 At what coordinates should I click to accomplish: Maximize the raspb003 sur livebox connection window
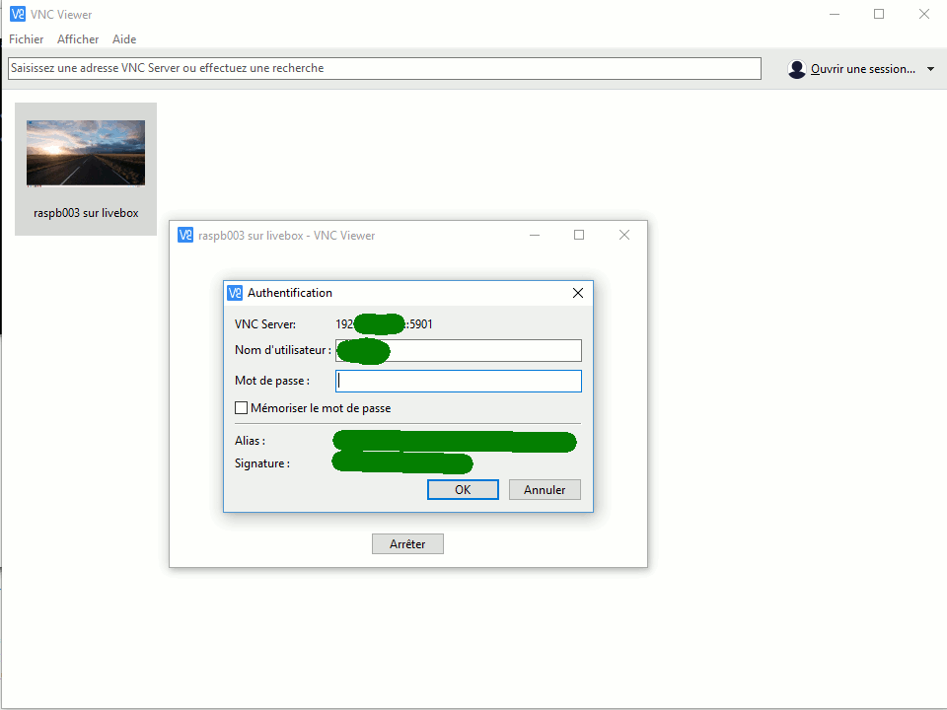pyautogui.click(x=579, y=235)
